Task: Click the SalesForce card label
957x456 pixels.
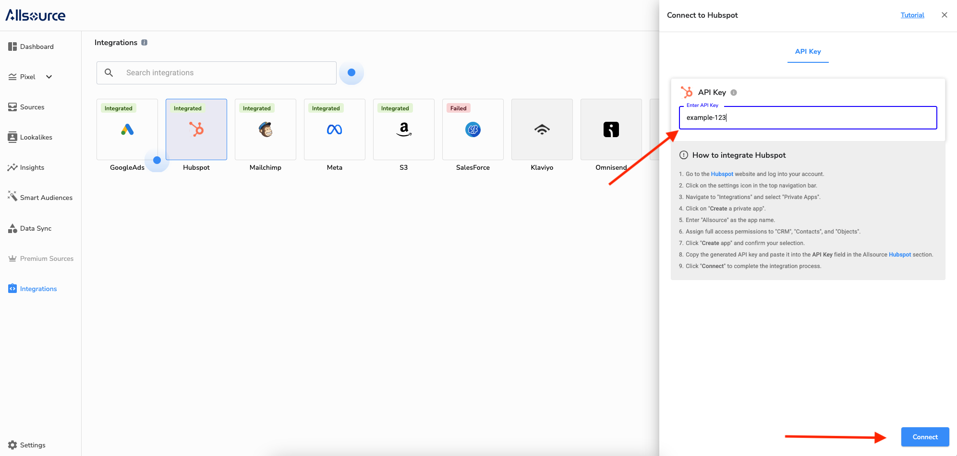Action: [473, 167]
